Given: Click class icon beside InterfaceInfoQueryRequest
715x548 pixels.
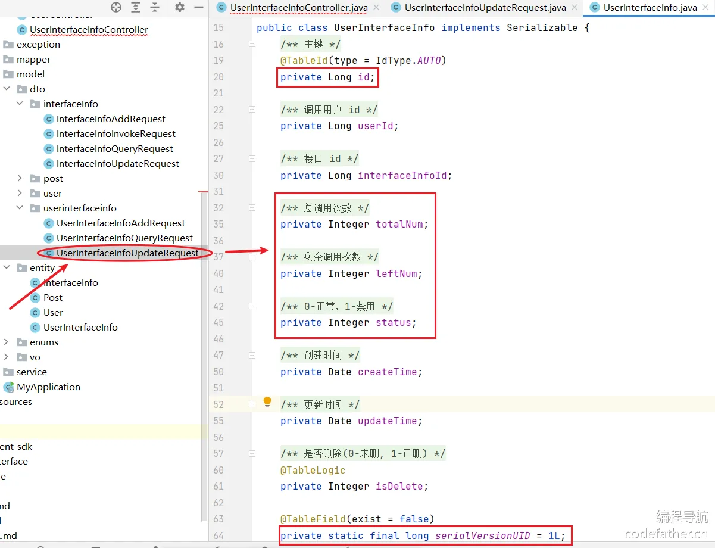Looking at the screenshot, I should [x=49, y=149].
